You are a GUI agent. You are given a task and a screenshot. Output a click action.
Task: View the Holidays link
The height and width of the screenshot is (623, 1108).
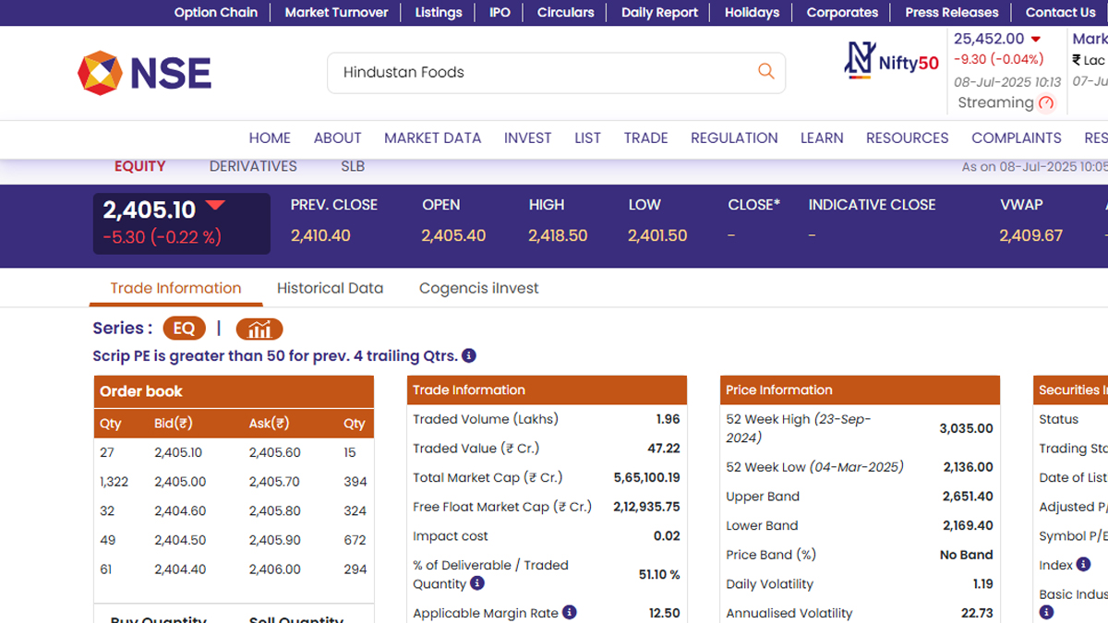click(x=752, y=12)
